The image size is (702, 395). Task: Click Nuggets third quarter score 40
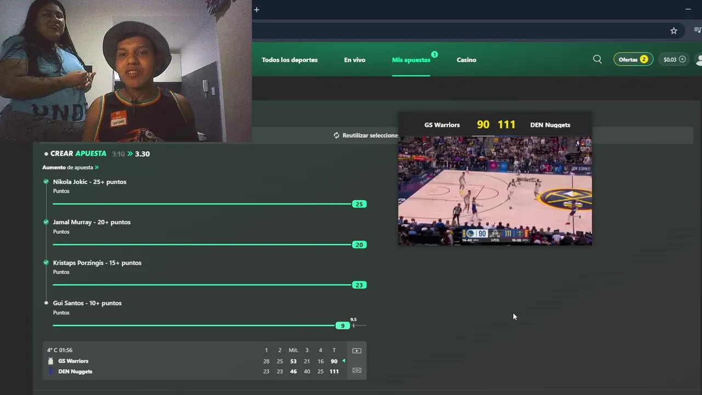click(307, 371)
